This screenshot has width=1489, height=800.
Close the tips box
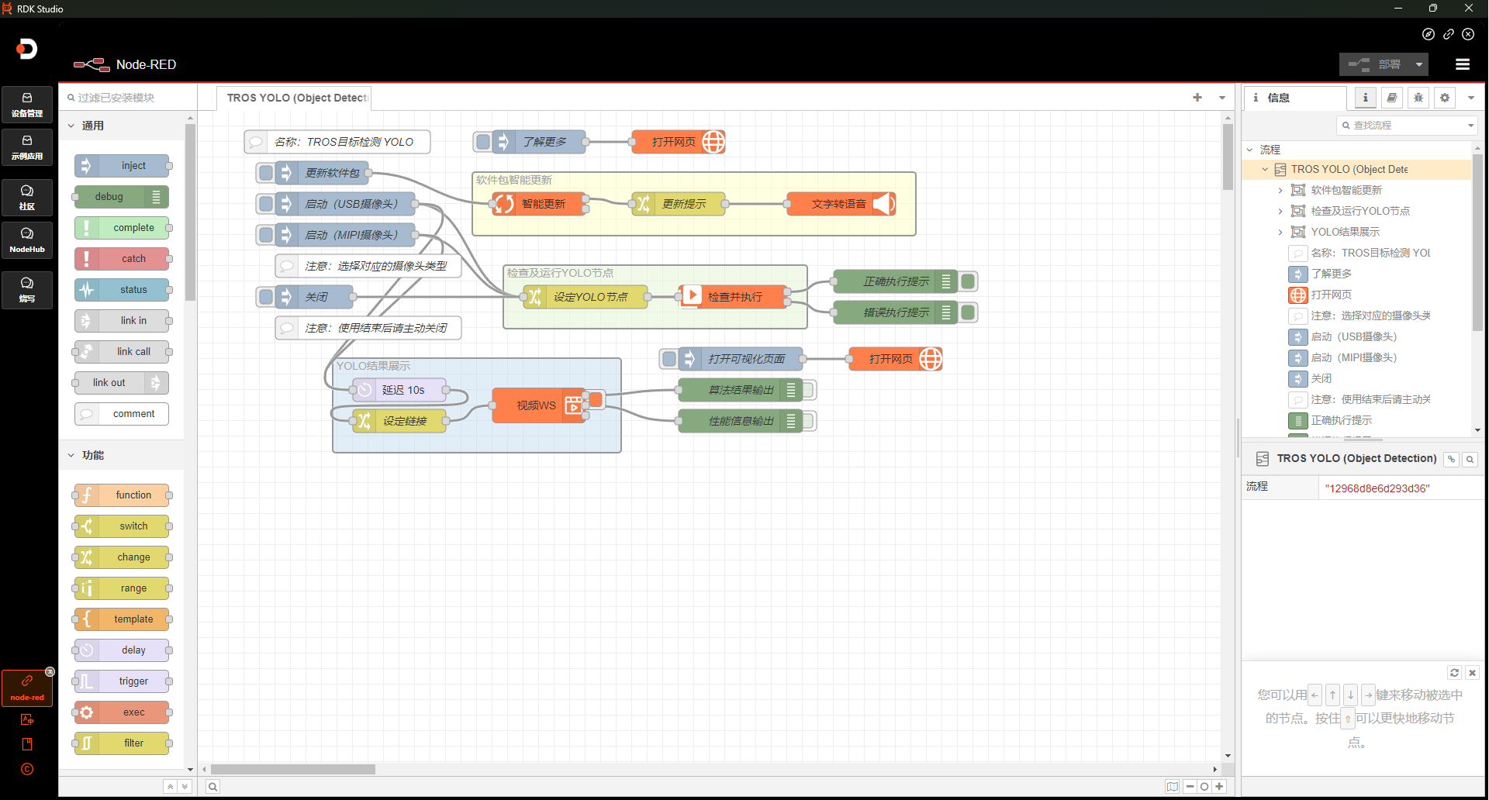(x=1472, y=673)
